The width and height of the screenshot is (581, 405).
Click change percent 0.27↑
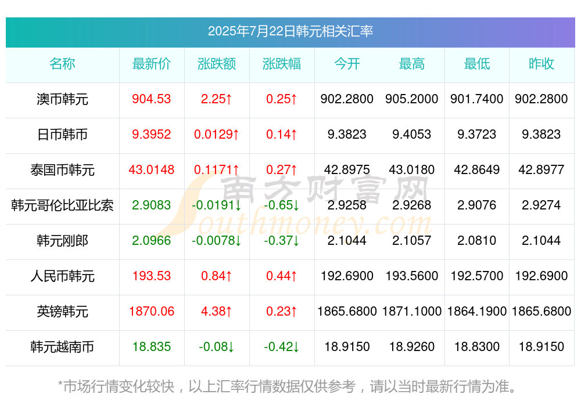click(282, 169)
